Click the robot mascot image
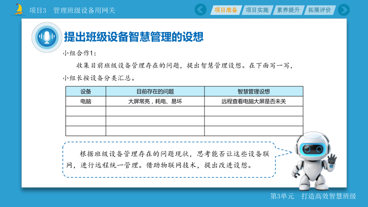Image resolution: width=368 pixels, height=207 pixels. point(314,161)
